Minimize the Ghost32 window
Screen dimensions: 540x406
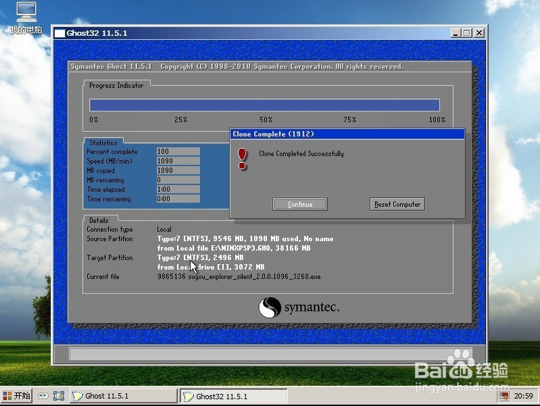(x=456, y=33)
